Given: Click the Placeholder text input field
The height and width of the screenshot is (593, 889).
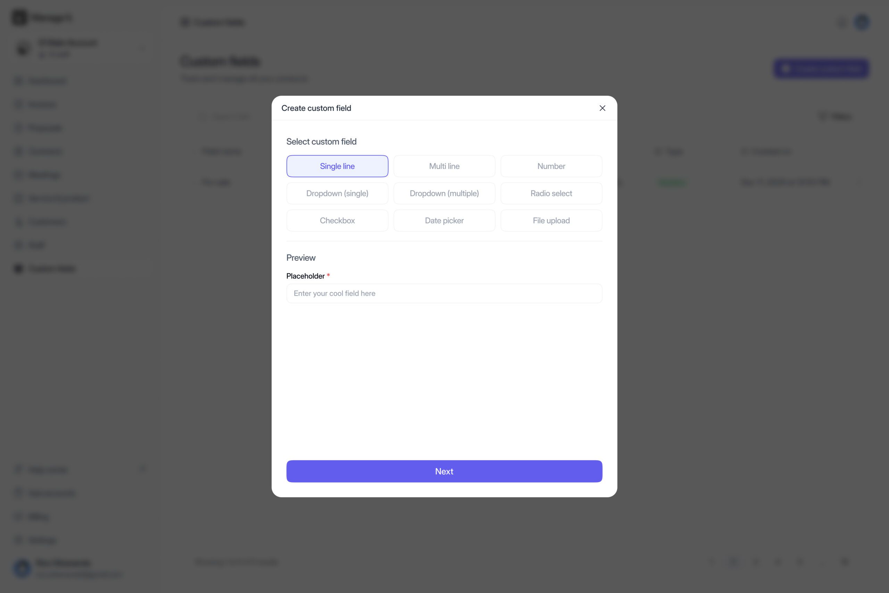Looking at the screenshot, I should click(444, 294).
